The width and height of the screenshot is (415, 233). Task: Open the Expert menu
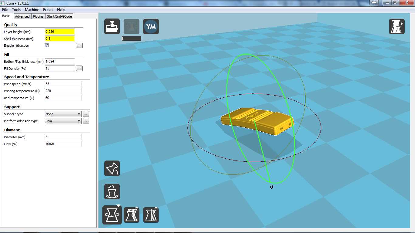[48, 10]
